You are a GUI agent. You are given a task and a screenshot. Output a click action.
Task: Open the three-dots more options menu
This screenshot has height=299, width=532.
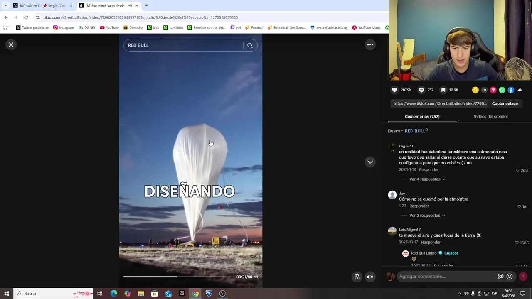coord(370,44)
